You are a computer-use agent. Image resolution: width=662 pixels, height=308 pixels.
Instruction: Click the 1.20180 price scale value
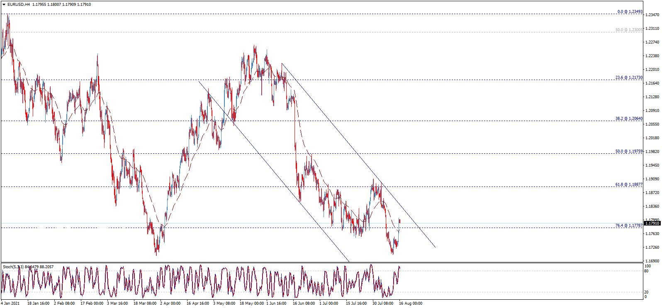[x=652, y=138]
